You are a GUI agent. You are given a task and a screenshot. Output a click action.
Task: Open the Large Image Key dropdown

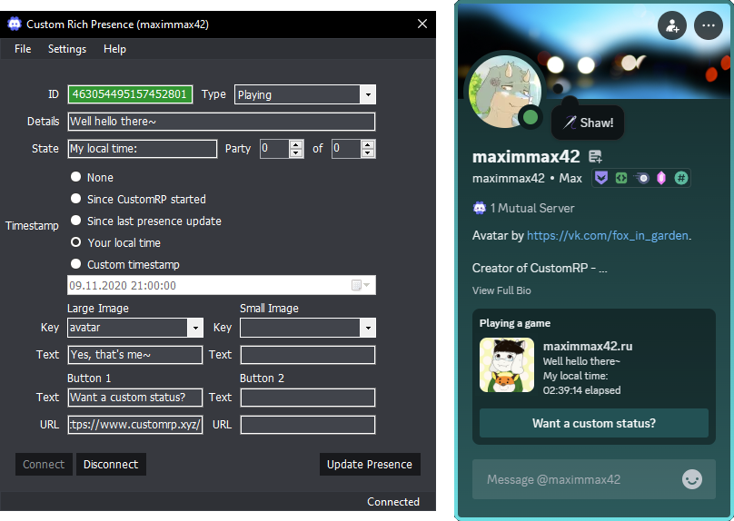tap(195, 328)
